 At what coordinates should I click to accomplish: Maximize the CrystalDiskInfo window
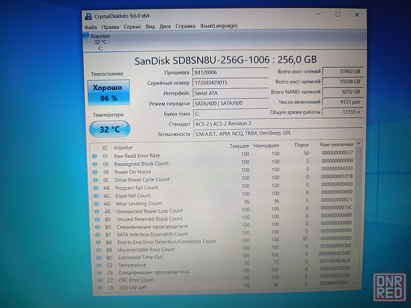pyautogui.click(x=337, y=14)
